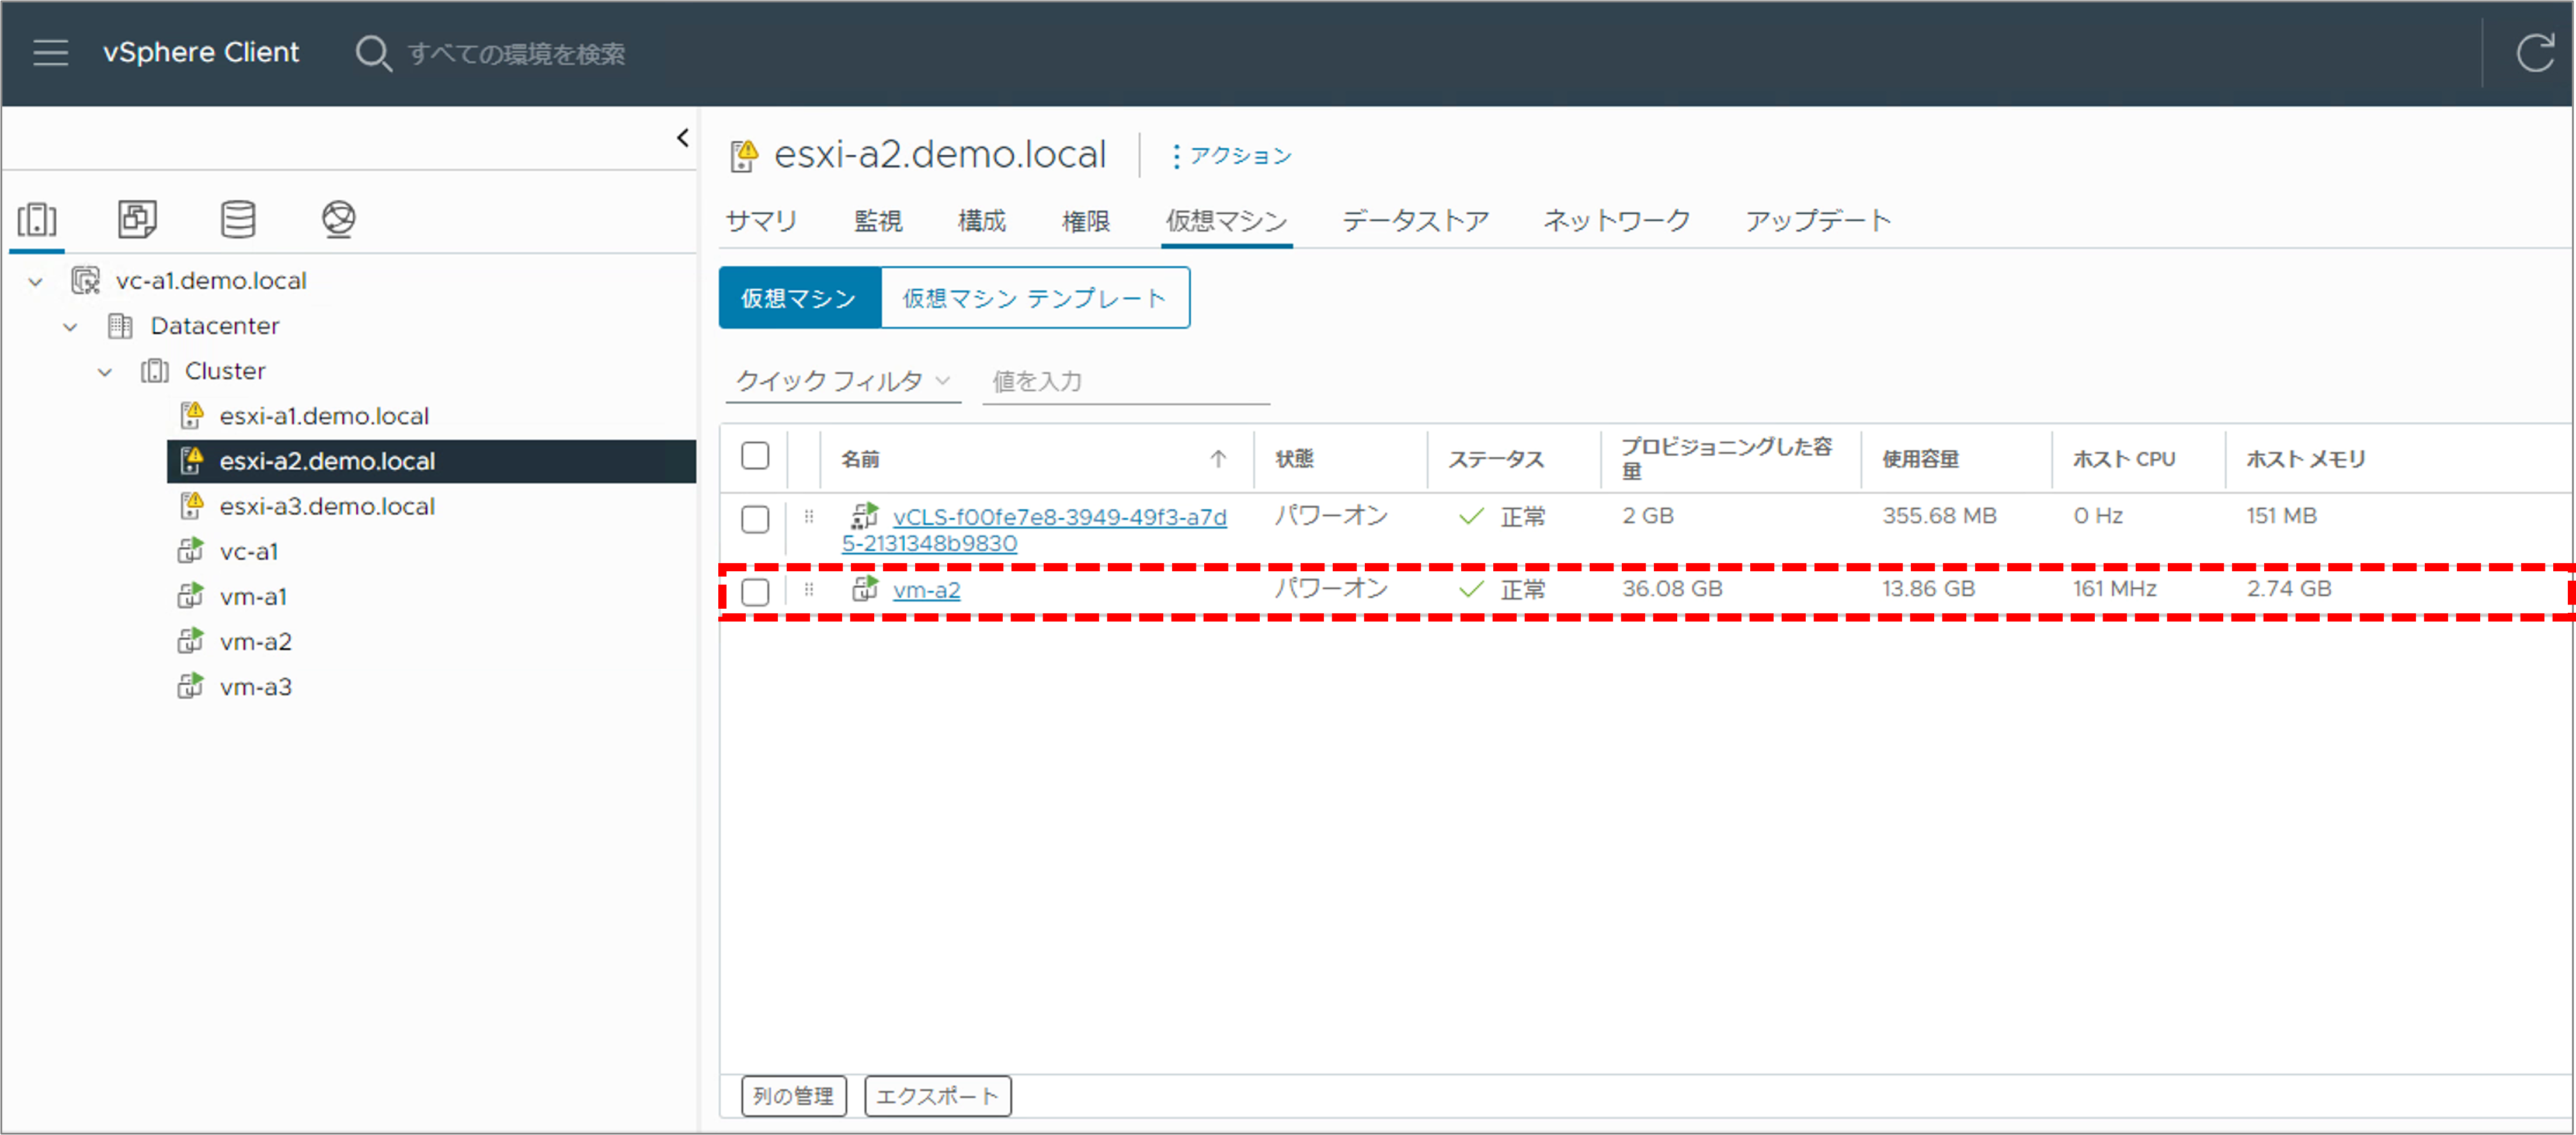Image resolution: width=2576 pixels, height=1135 pixels.
Task: Click the 36.08 GB provisioned value
Action: point(1672,588)
